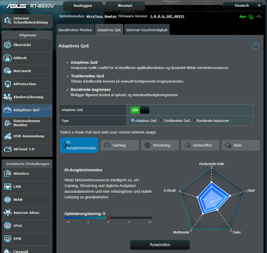Open Netzwerk globe icon
This screenshot has height=253, width=267.
point(8,71)
